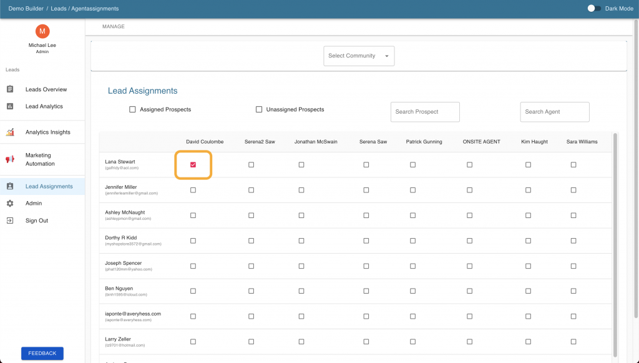Click the orange M user avatar
The image size is (639, 363).
(42, 31)
